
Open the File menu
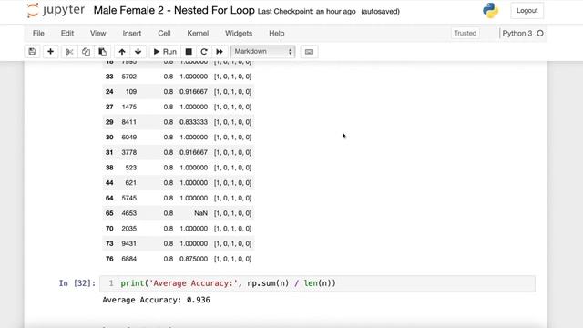(38, 33)
